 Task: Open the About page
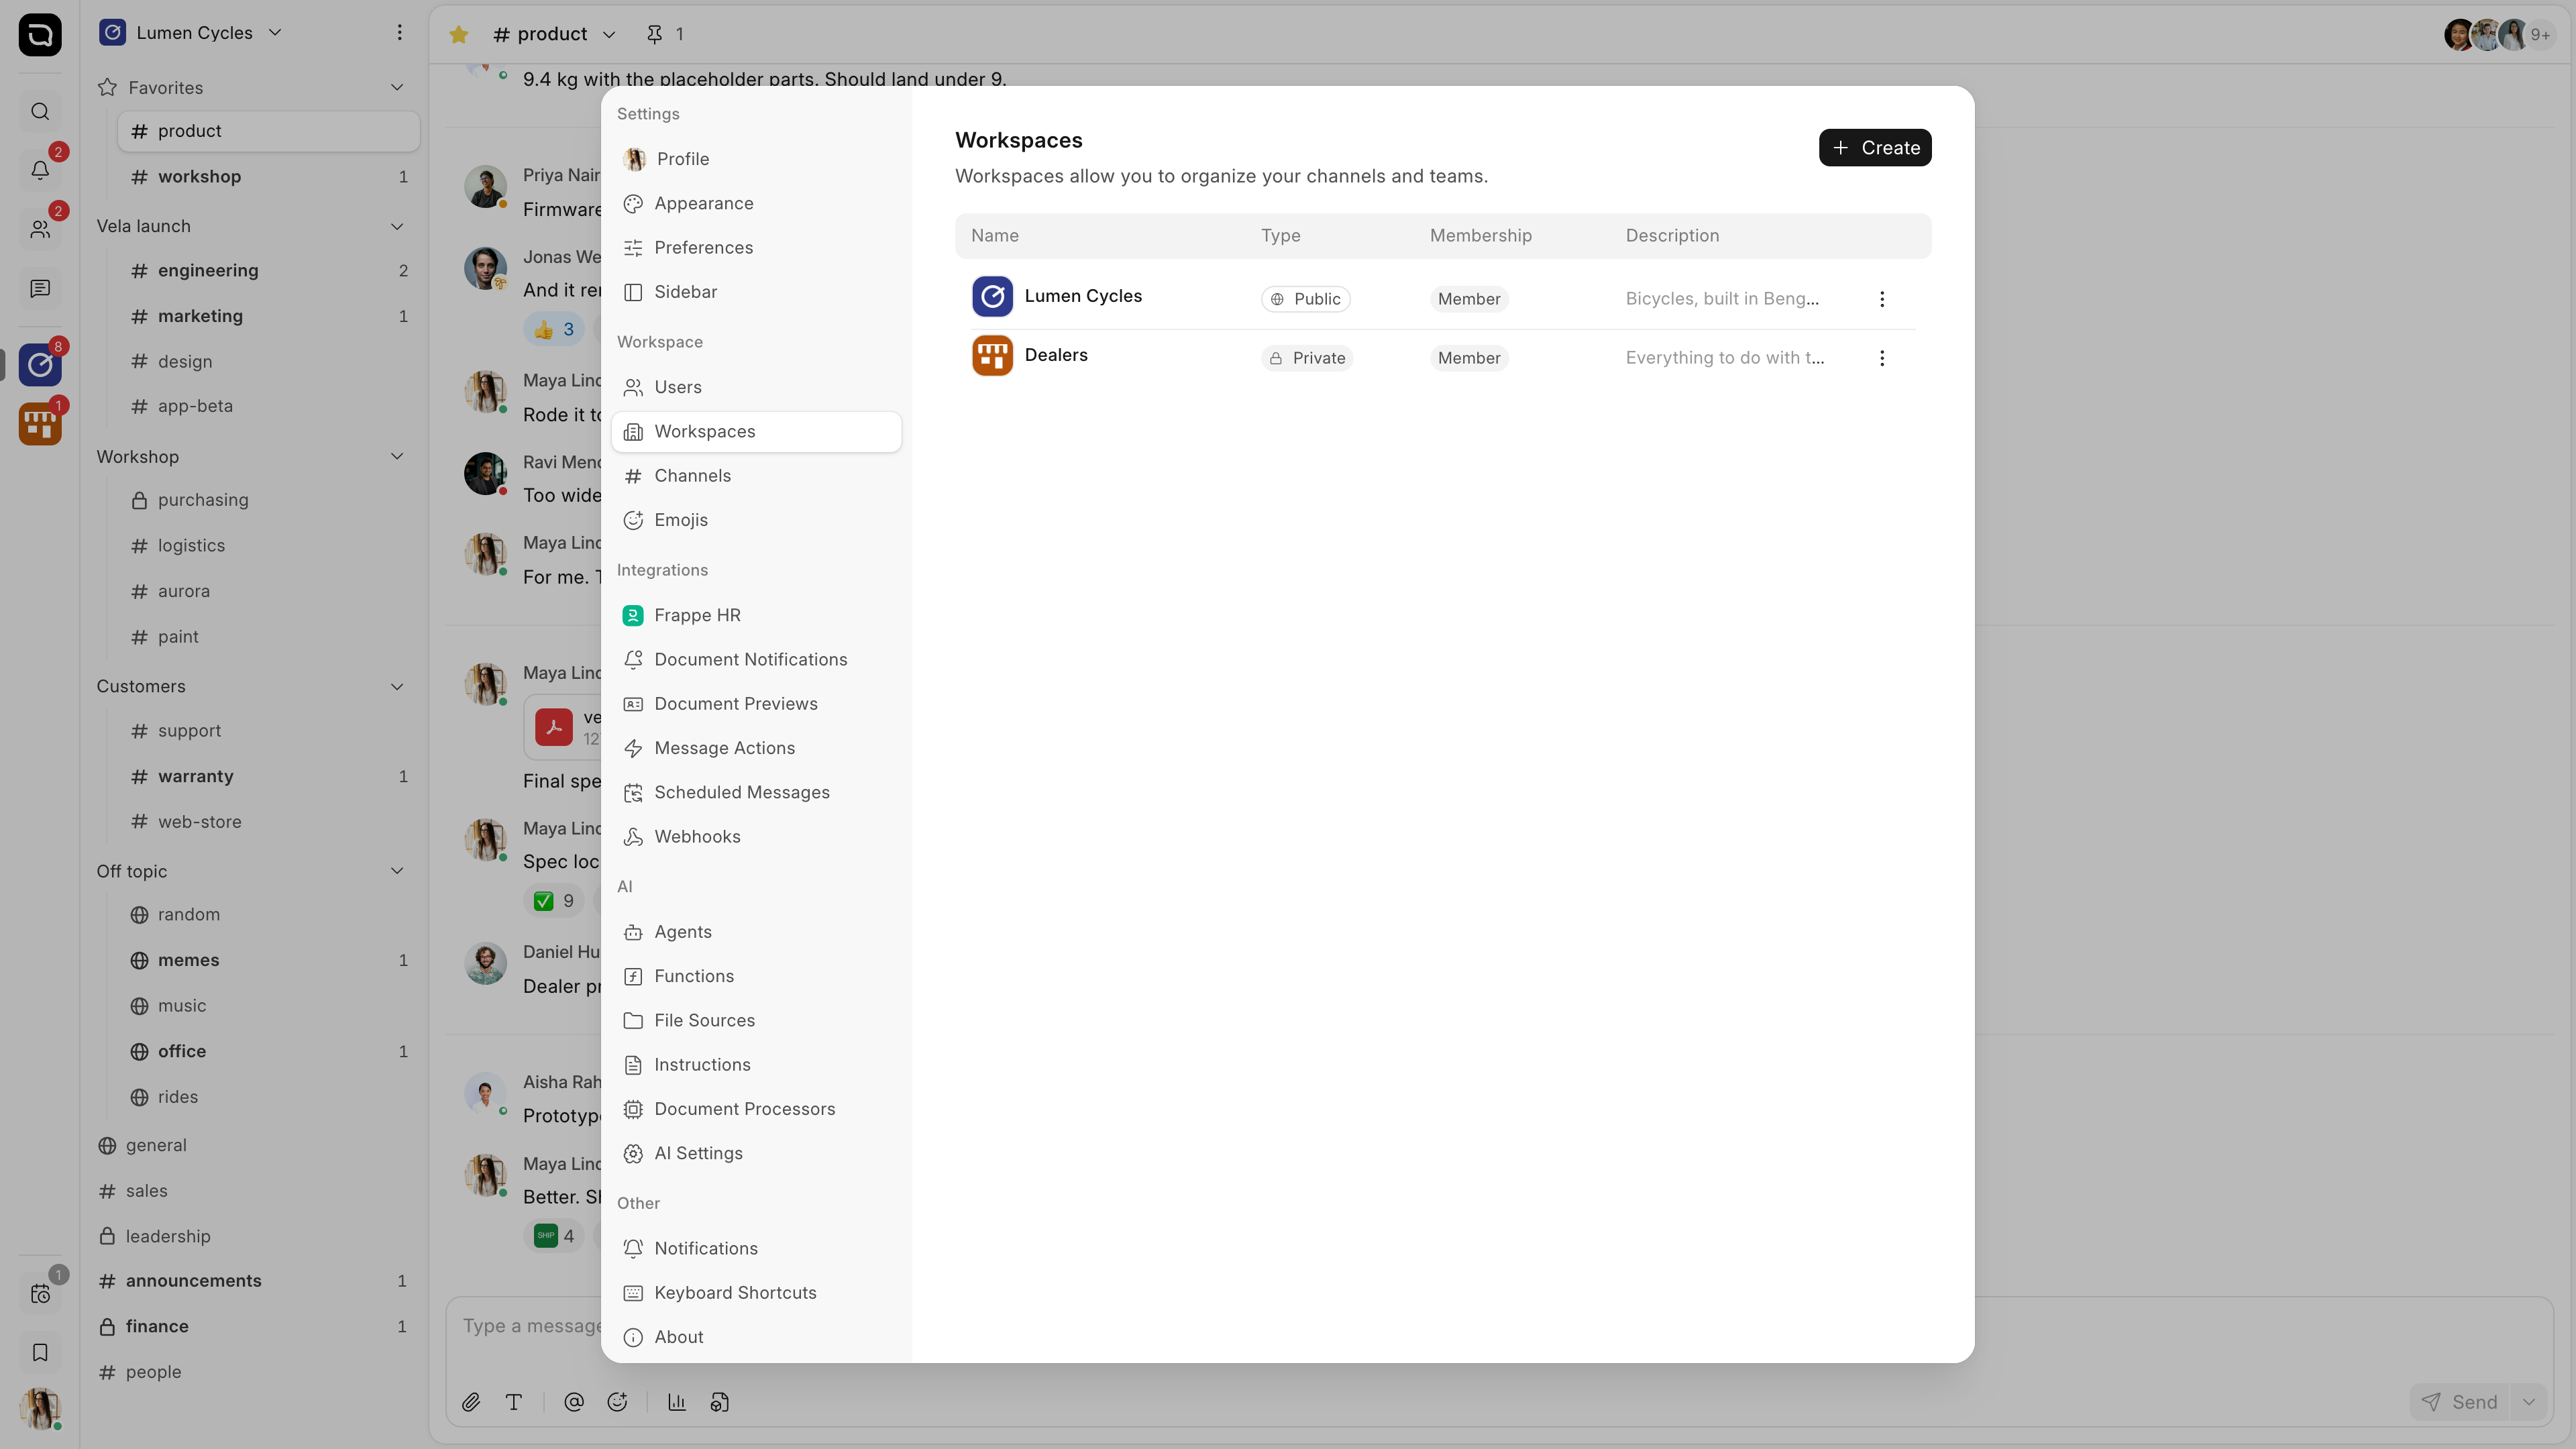pyautogui.click(x=756, y=1338)
